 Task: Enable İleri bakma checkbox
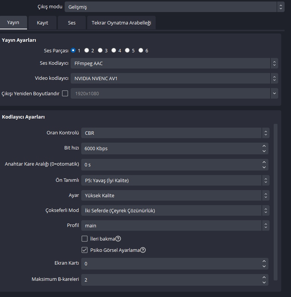pyautogui.click(x=85, y=239)
